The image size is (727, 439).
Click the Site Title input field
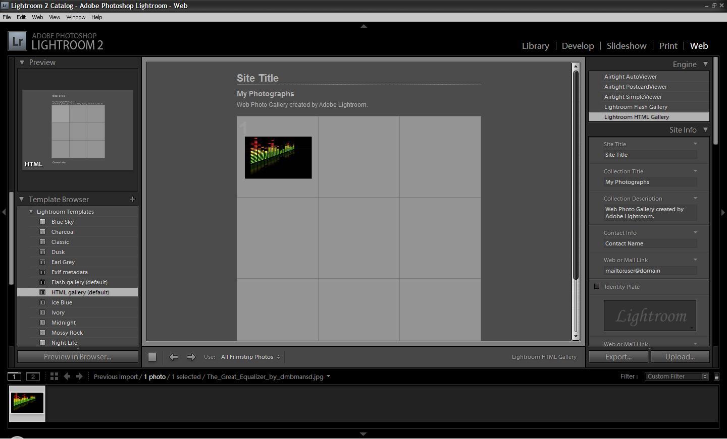tap(650, 155)
